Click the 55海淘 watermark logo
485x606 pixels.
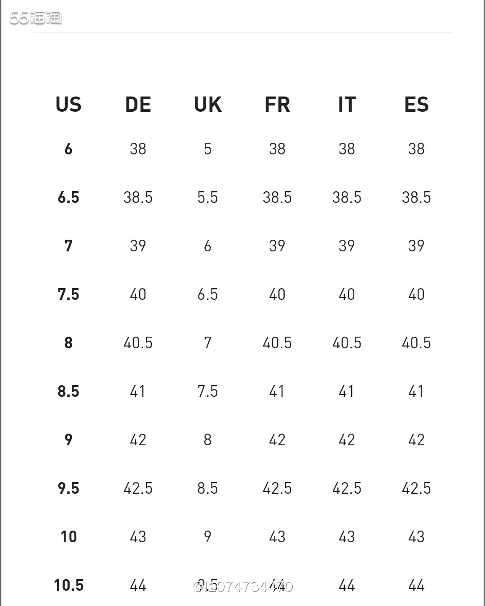tap(35, 18)
